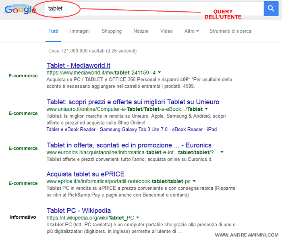
Task: Open the Video results tab
Action: tap(166, 31)
